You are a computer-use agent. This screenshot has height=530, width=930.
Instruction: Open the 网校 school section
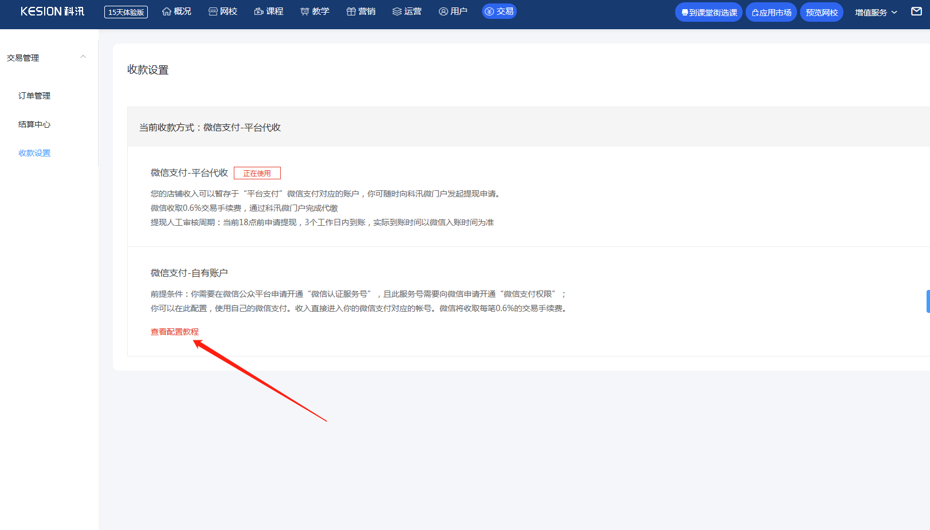(223, 11)
